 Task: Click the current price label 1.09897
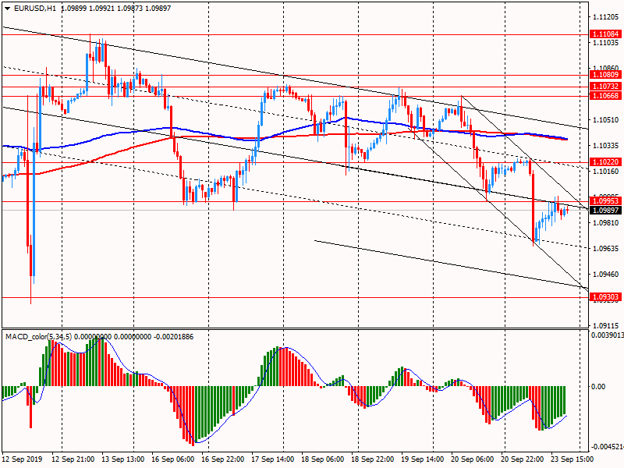pyautogui.click(x=606, y=210)
